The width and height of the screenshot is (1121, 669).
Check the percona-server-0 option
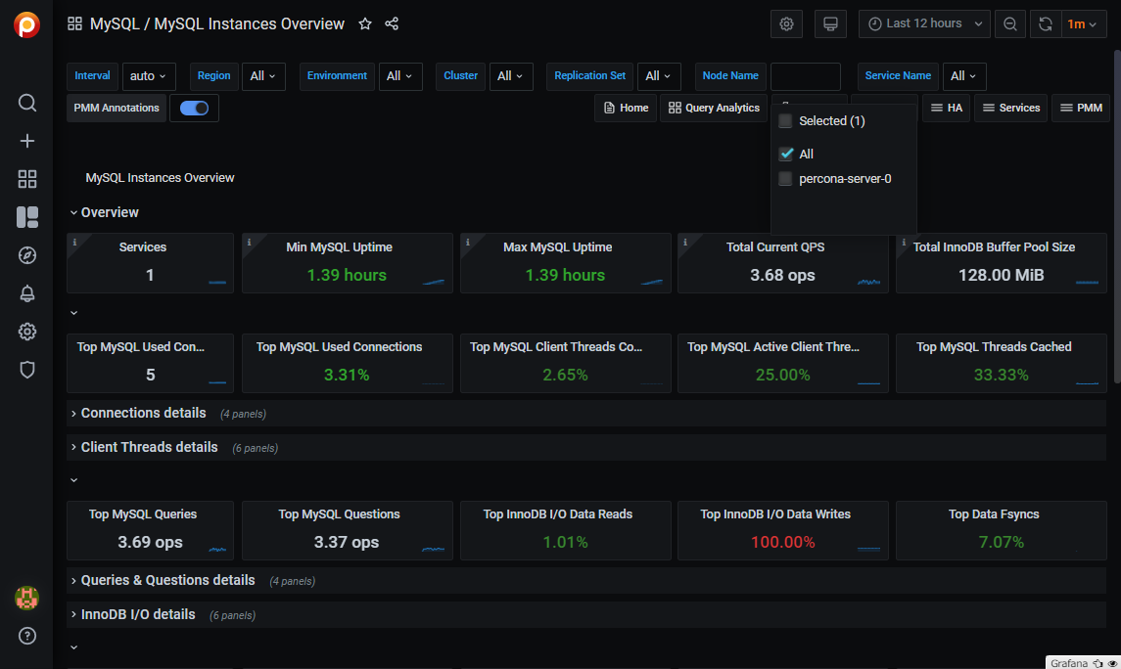[x=786, y=178]
